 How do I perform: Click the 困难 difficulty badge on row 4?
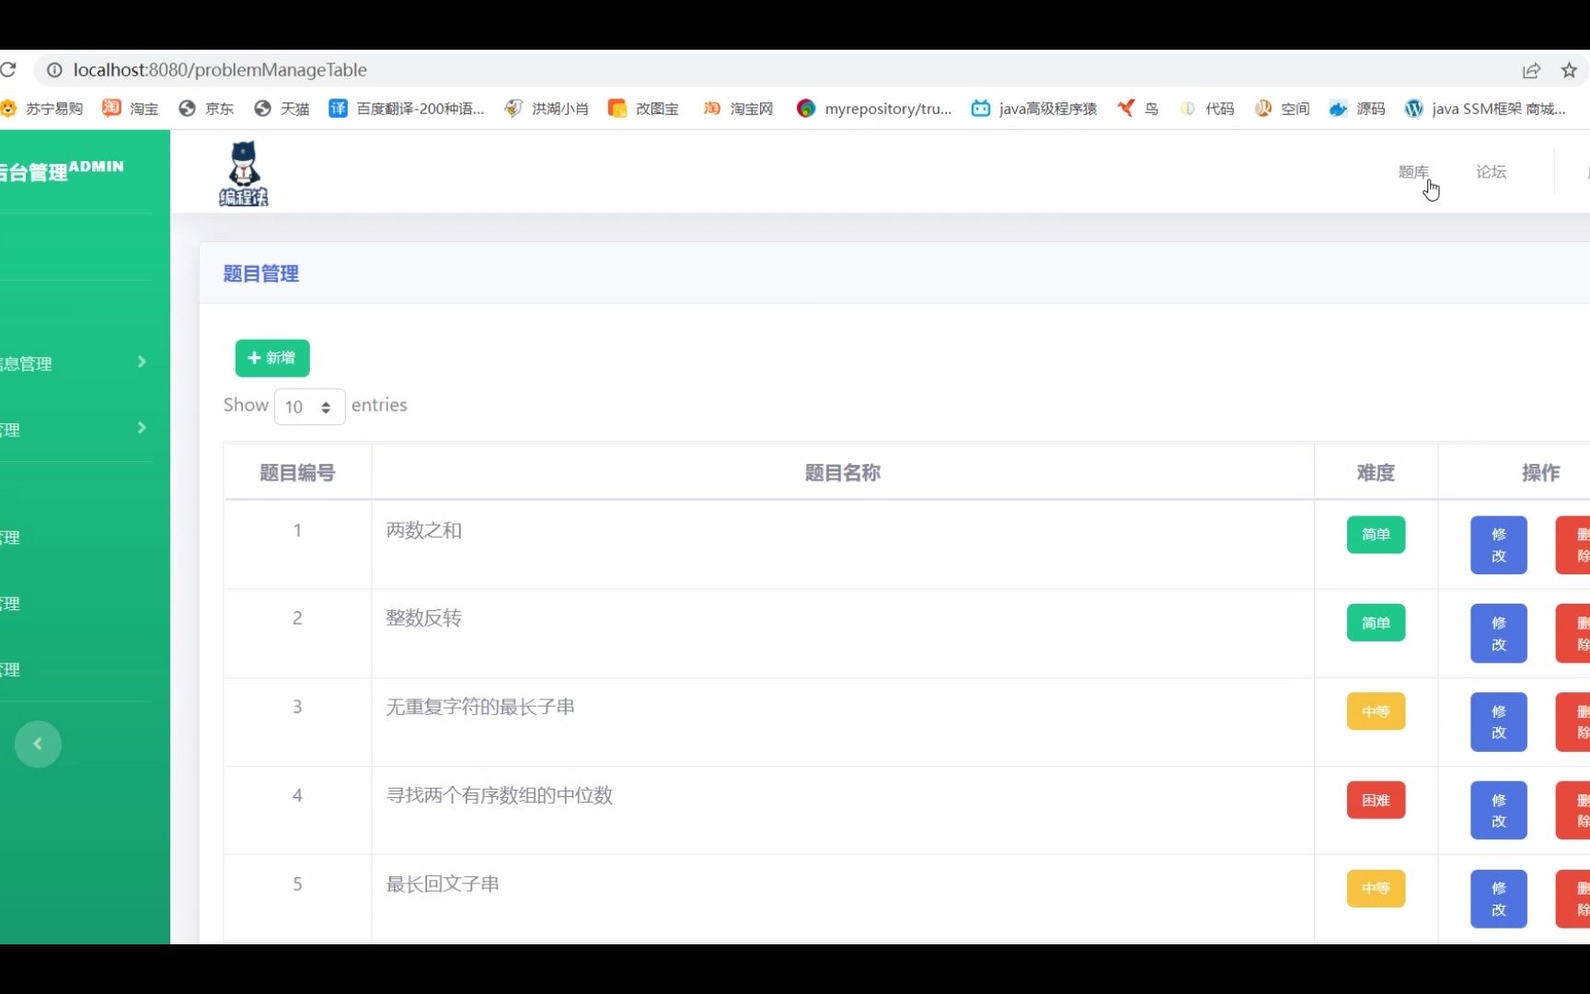pos(1376,800)
